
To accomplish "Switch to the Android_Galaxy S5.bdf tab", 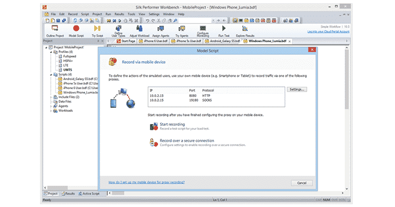I will click(x=222, y=41).
